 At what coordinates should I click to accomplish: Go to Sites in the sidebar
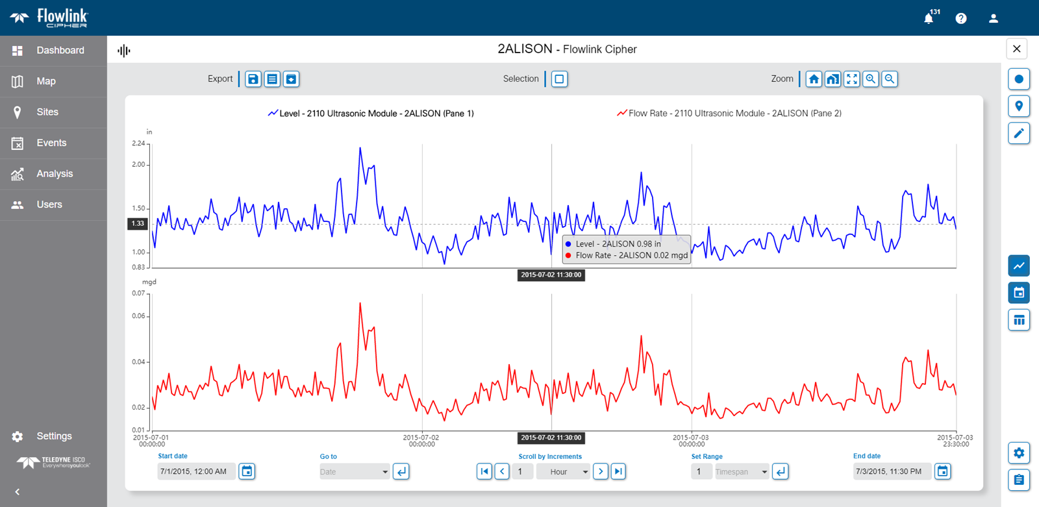(47, 112)
